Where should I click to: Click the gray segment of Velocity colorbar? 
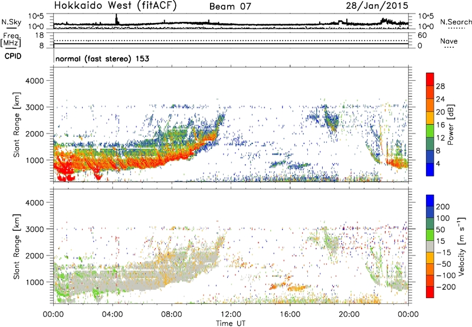coord(430,247)
